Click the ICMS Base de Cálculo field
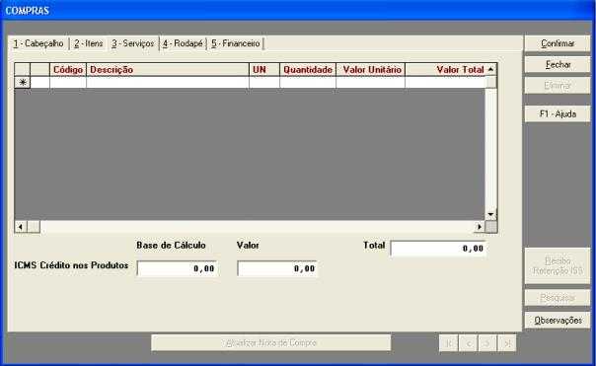The width and height of the screenshot is (596, 366). pos(178,268)
